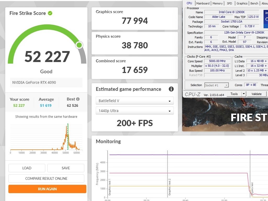Image resolution: width=268 pixels, height=201 pixels.
Task: Click the Tools button in CPU-Z
Action: 234,94
